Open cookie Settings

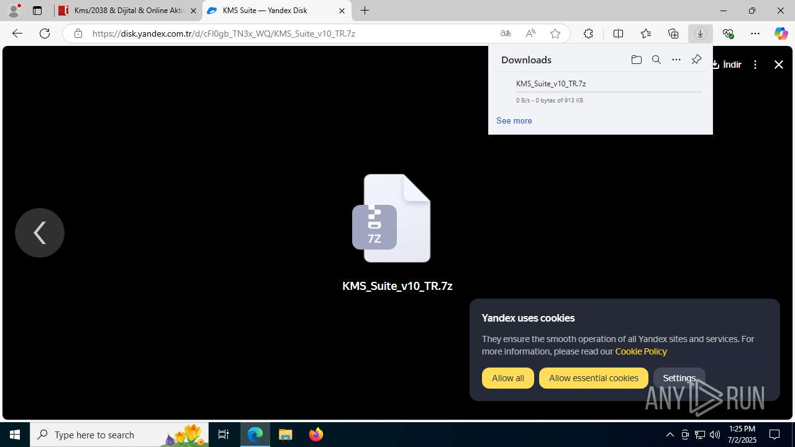(x=679, y=378)
